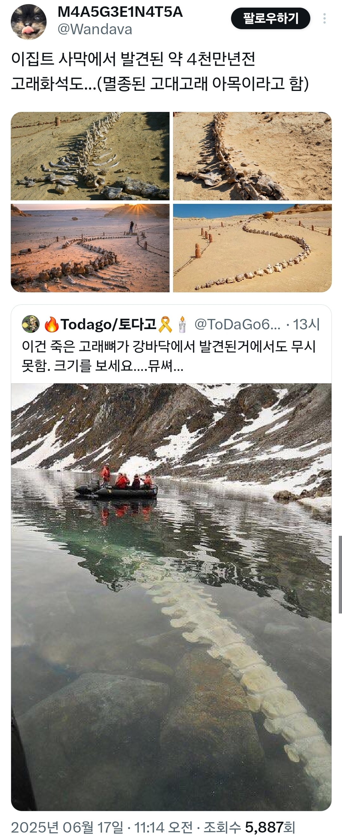
Task: Open quoted tweet text about 고래뼈
Action: pos(169,356)
